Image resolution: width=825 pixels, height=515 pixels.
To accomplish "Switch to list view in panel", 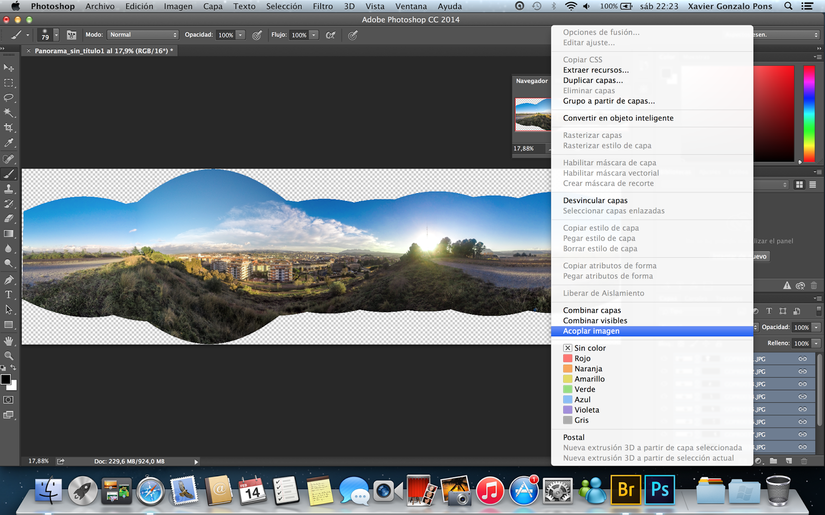I will click(813, 184).
